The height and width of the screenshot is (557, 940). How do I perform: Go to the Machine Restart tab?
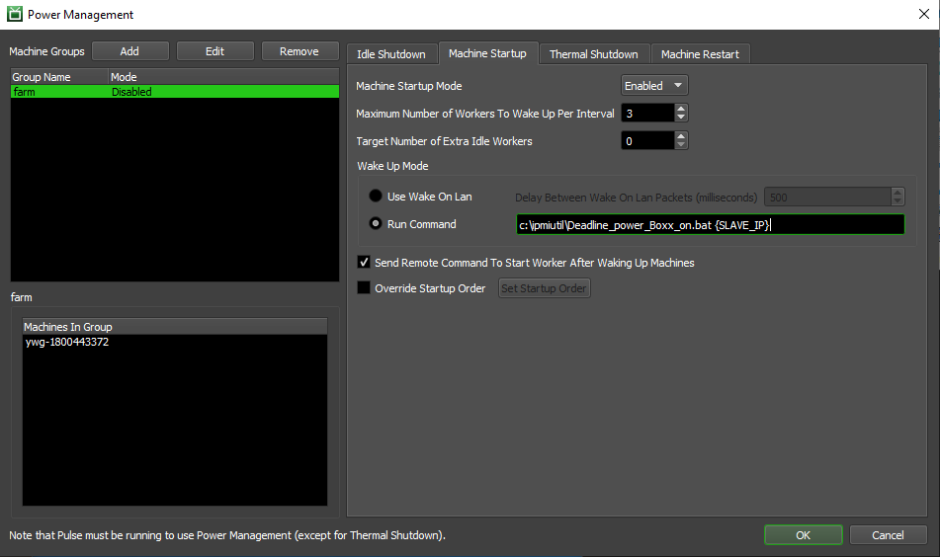(x=700, y=54)
